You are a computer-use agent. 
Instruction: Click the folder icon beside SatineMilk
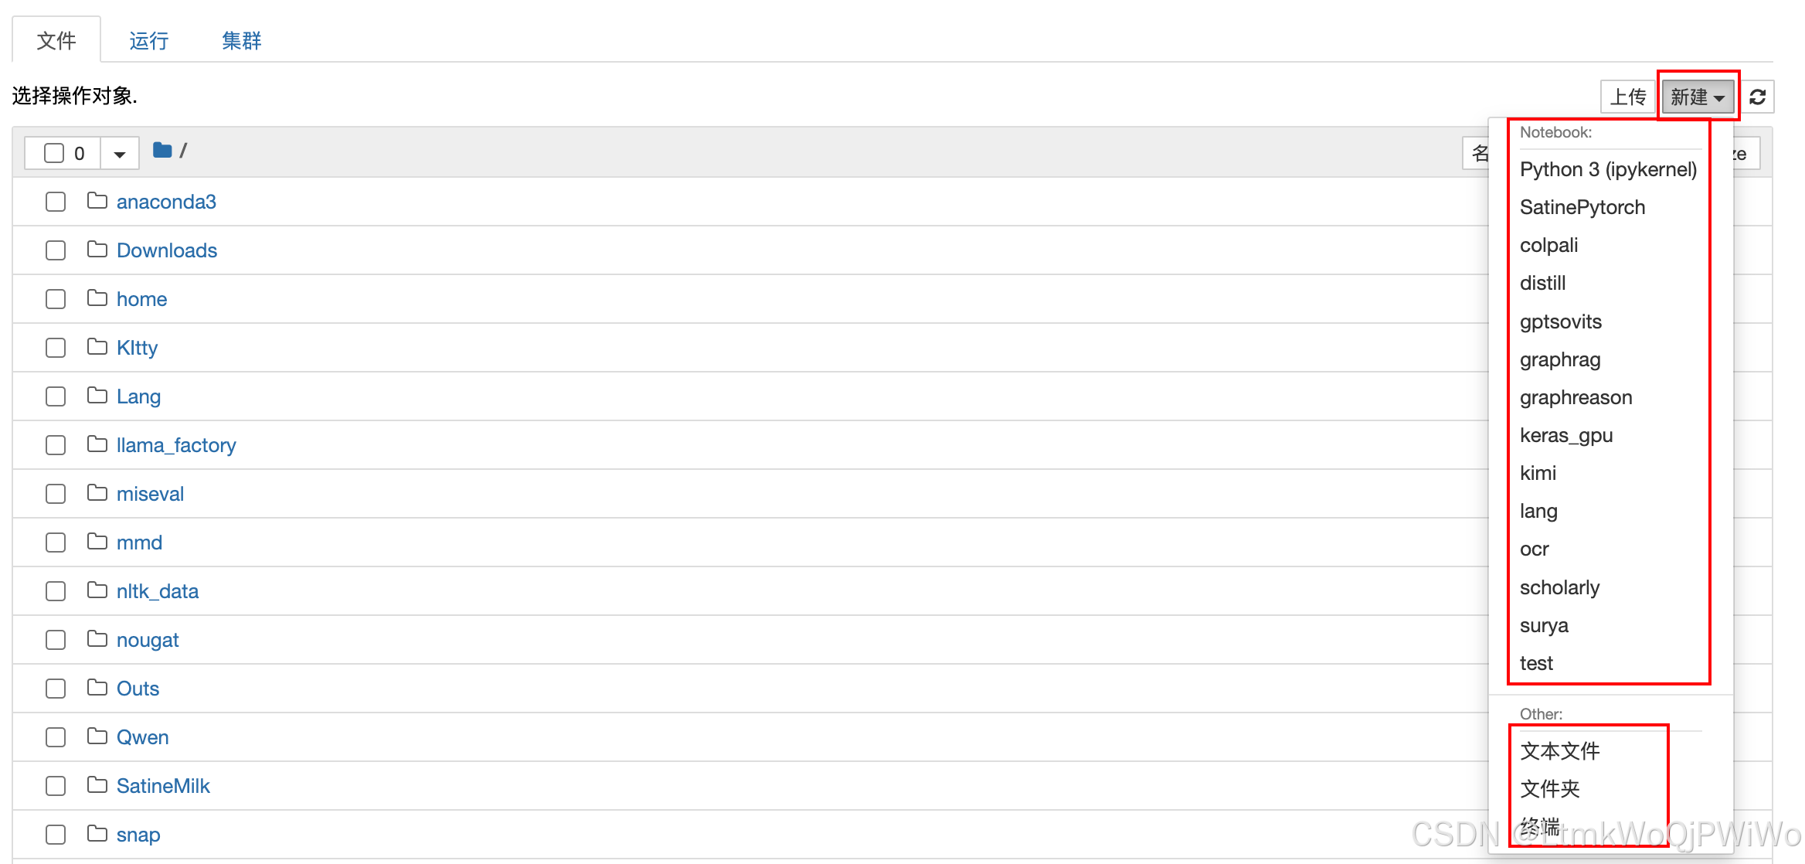[x=96, y=785]
